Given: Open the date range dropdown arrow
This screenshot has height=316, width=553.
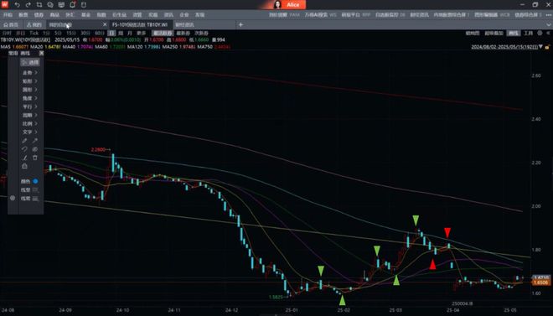Looking at the screenshot, I should 540,47.
